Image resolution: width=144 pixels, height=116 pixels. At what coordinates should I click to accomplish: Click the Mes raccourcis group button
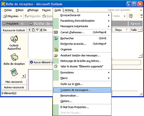pos(14,82)
